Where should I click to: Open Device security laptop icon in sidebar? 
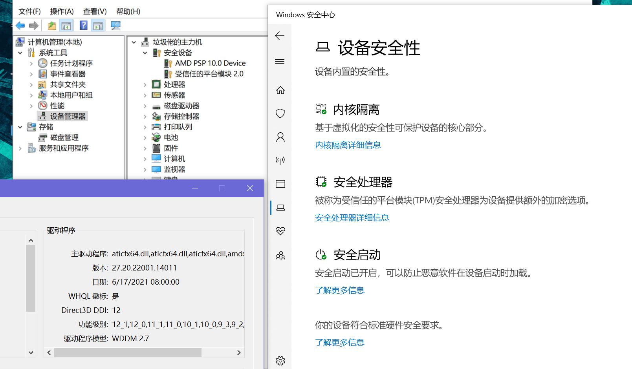click(x=281, y=208)
